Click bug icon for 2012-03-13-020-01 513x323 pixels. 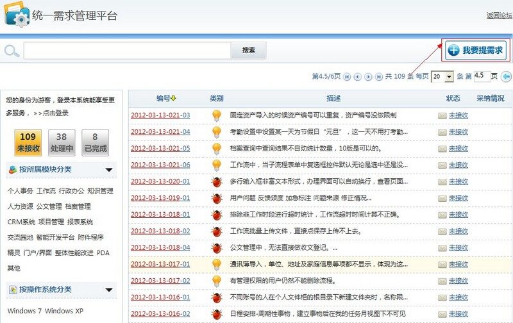[217, 182]
